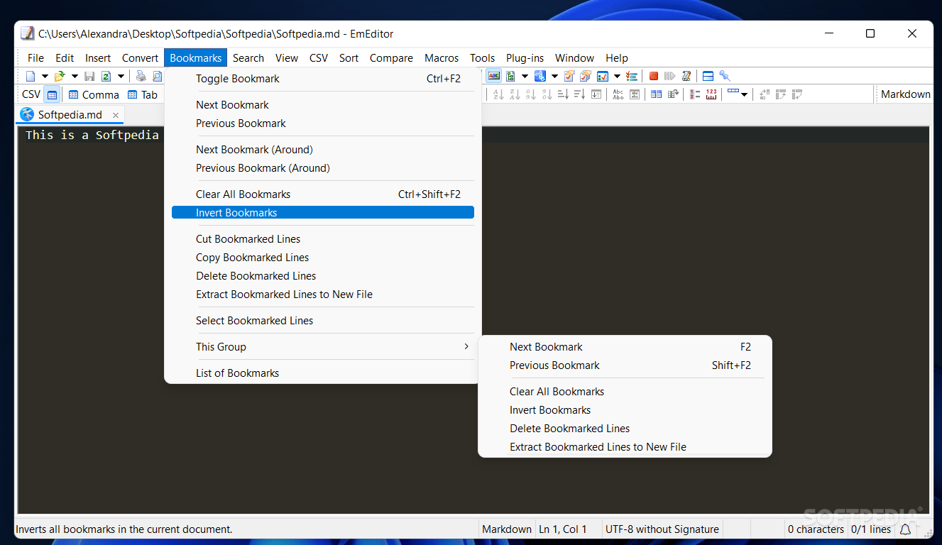Screen dimensions: 942x545
Task: Click the Open folder icon
Action: click(60, 76)
